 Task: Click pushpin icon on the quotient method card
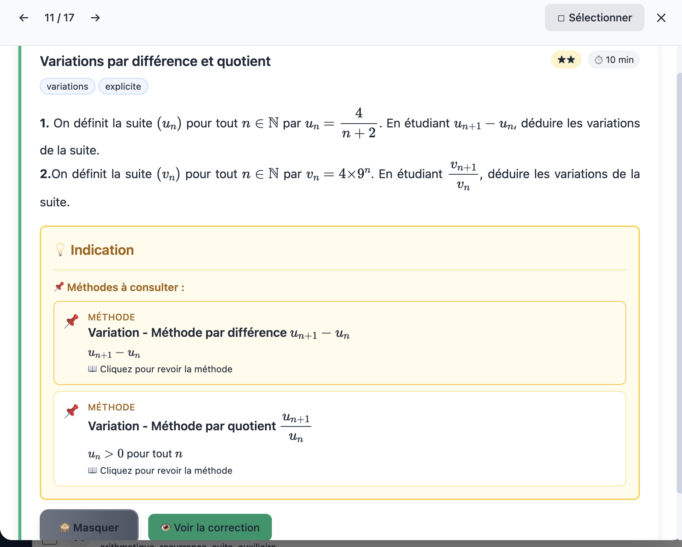pyautogui.click(x=71, y=411)
